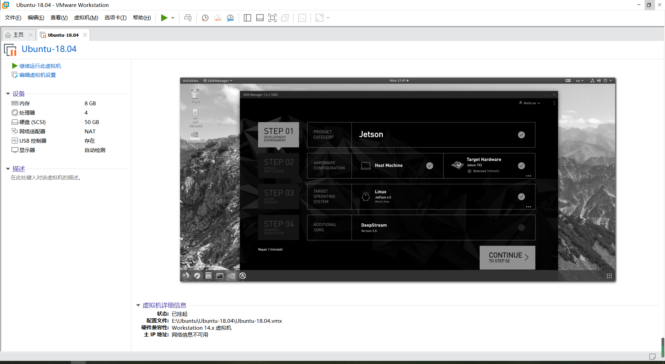Enter full screen mode
The image size is (665, 364).
point(273,18)
